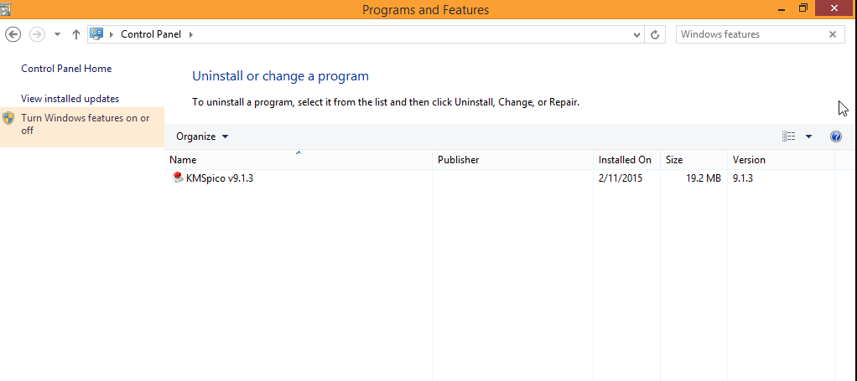Click the Control Panel icon in the address bar
857x381 pixels.
[x=96, y=33]
